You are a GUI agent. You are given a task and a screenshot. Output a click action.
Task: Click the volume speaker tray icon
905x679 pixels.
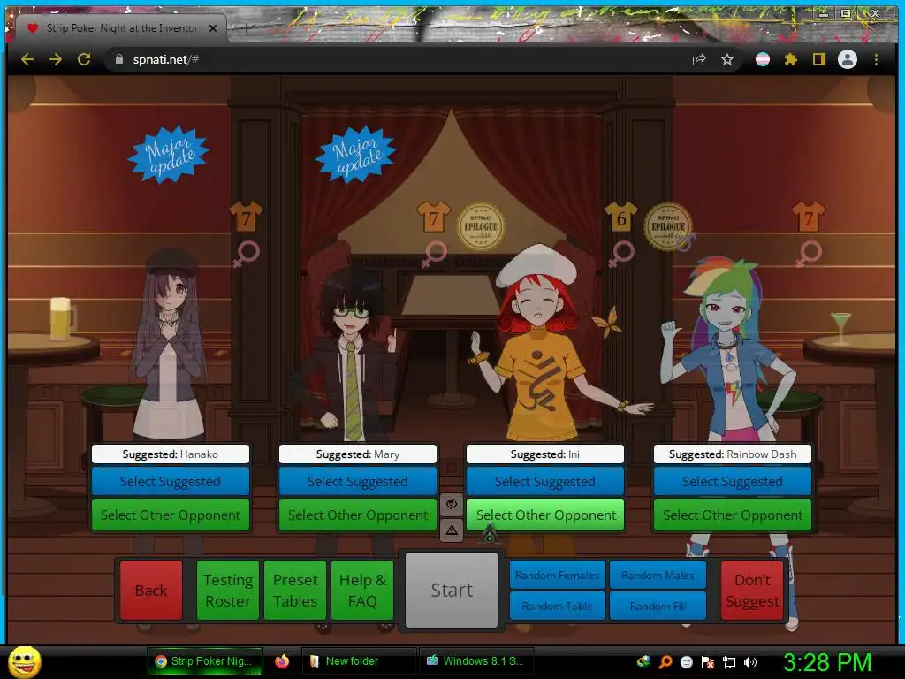(750, 662)
